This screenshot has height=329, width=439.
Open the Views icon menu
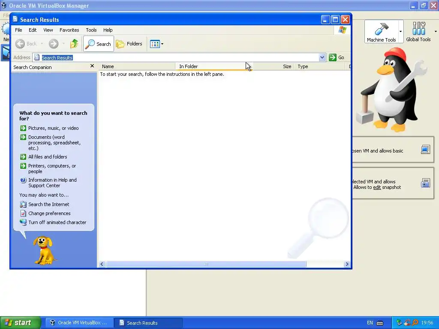point(154,44)
